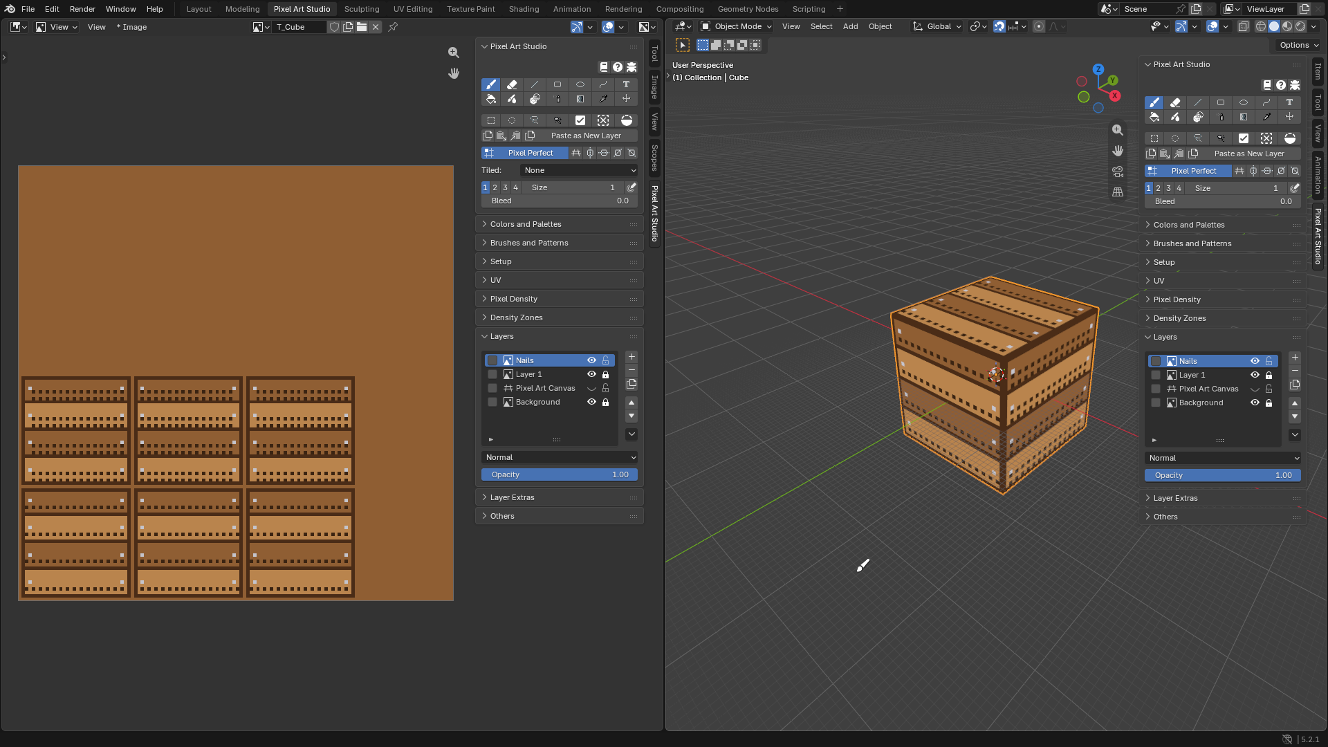Expand the Layer Extras section in 3D viewport panel
1328x747 pixels.
1223,498
